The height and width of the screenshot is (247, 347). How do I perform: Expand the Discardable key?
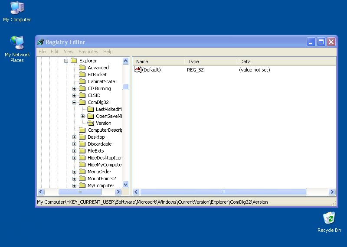tap(74, 144)
